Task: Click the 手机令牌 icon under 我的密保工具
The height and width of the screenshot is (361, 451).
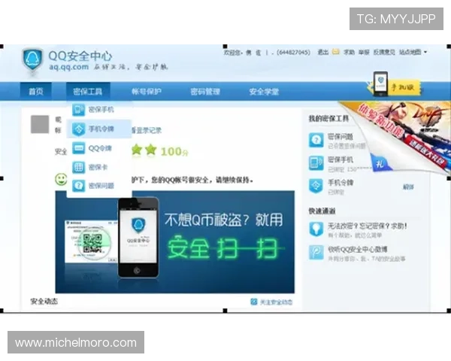Action: pos(316,187)
